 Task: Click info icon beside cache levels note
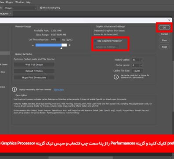point(116,77)
